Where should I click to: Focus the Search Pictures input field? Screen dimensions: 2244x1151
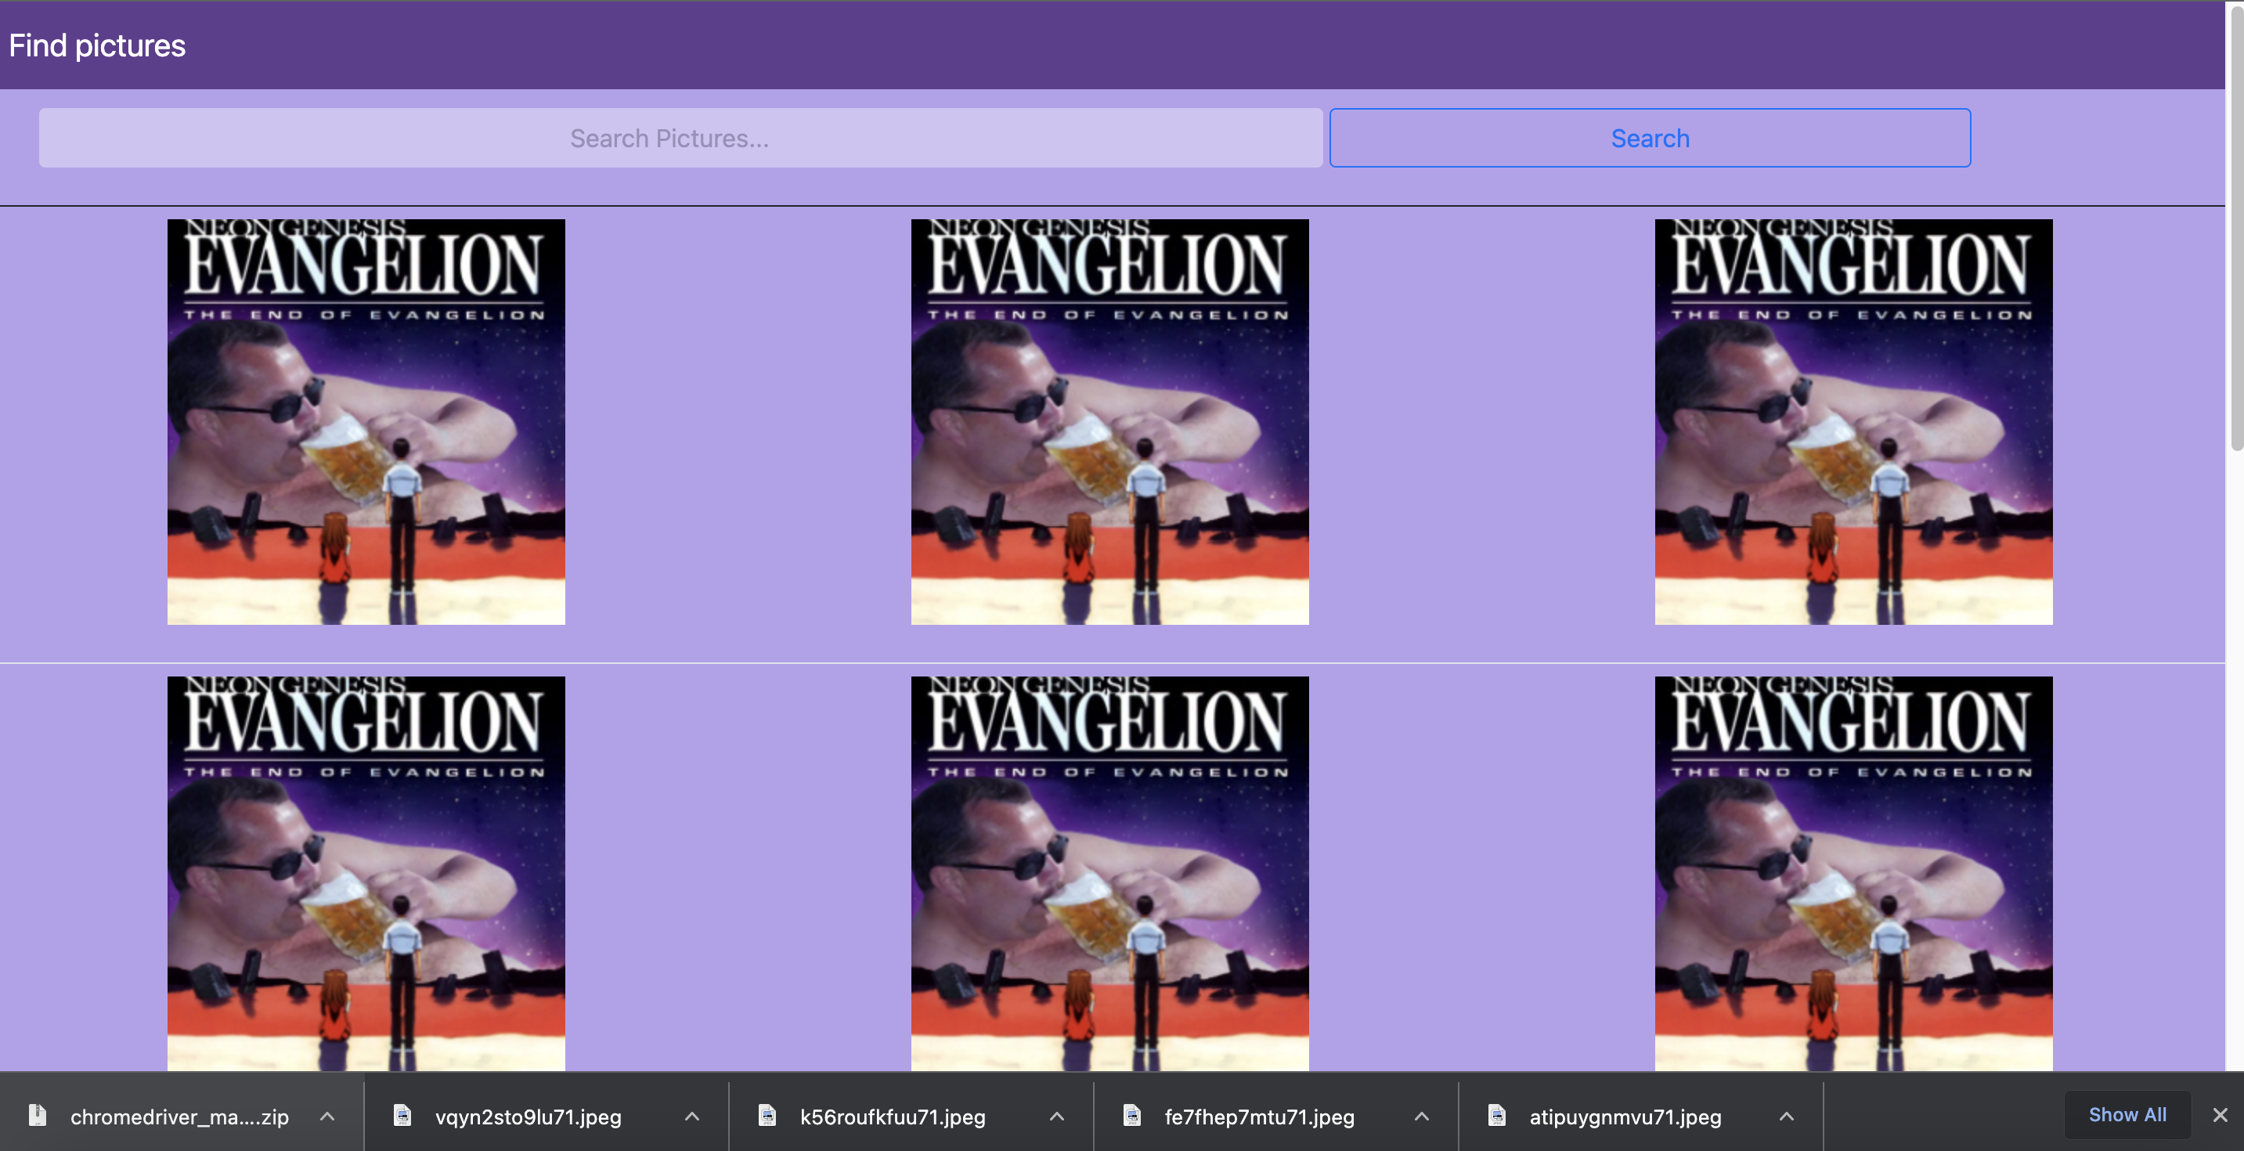[680, 138]
